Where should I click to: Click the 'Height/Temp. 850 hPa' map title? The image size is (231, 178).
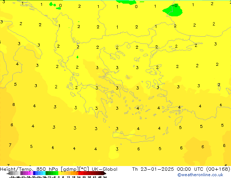pyautogui.click(x=29, y=169)
